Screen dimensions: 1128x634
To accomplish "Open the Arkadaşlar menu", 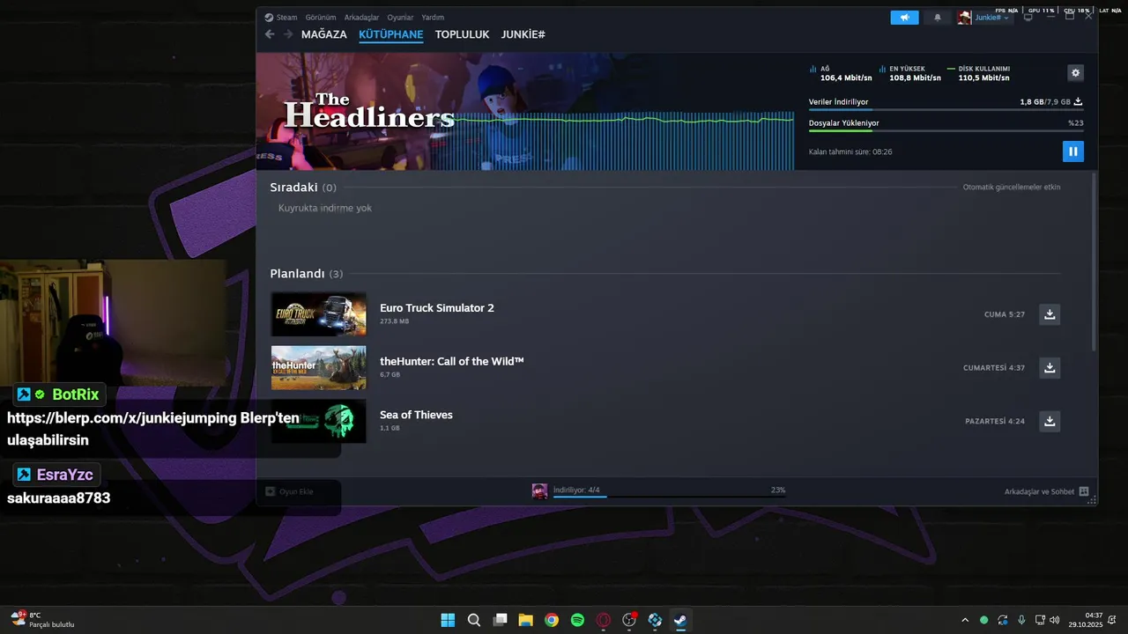I will pyautogui.click(x=362, y=18).
